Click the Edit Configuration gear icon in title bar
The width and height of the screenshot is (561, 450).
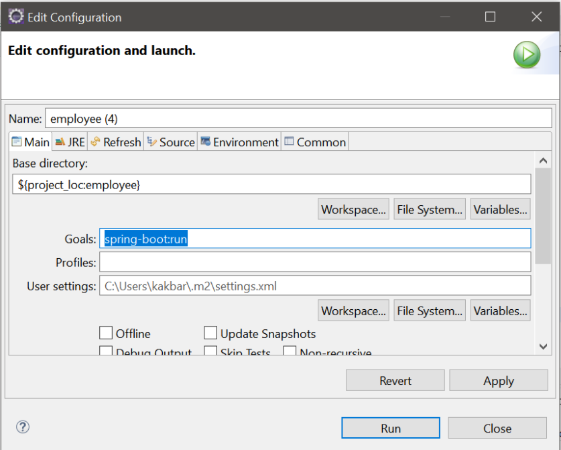pos(15,17)
